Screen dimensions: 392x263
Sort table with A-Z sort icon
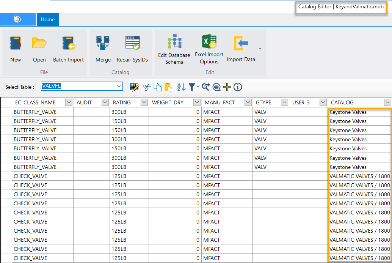pyautogui.click(x=181, y=87)
